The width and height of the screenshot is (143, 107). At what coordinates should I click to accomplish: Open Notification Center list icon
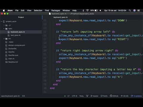139,10
